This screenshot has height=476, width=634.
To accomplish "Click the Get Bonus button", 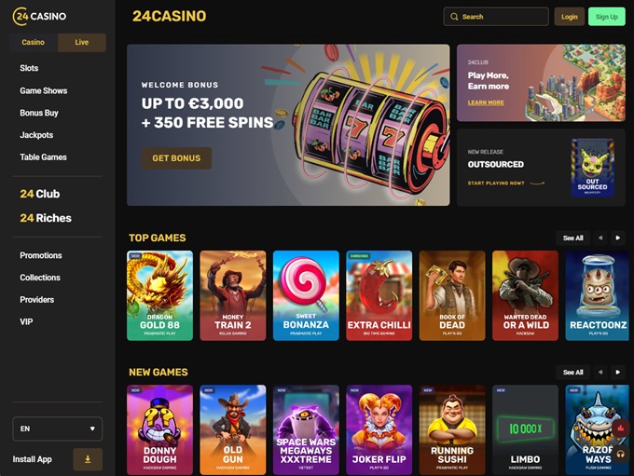I will pos(176,158).
